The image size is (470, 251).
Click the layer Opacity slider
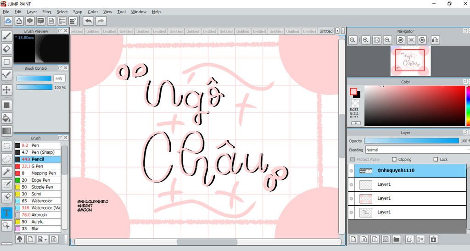click(x=411, y=141)
